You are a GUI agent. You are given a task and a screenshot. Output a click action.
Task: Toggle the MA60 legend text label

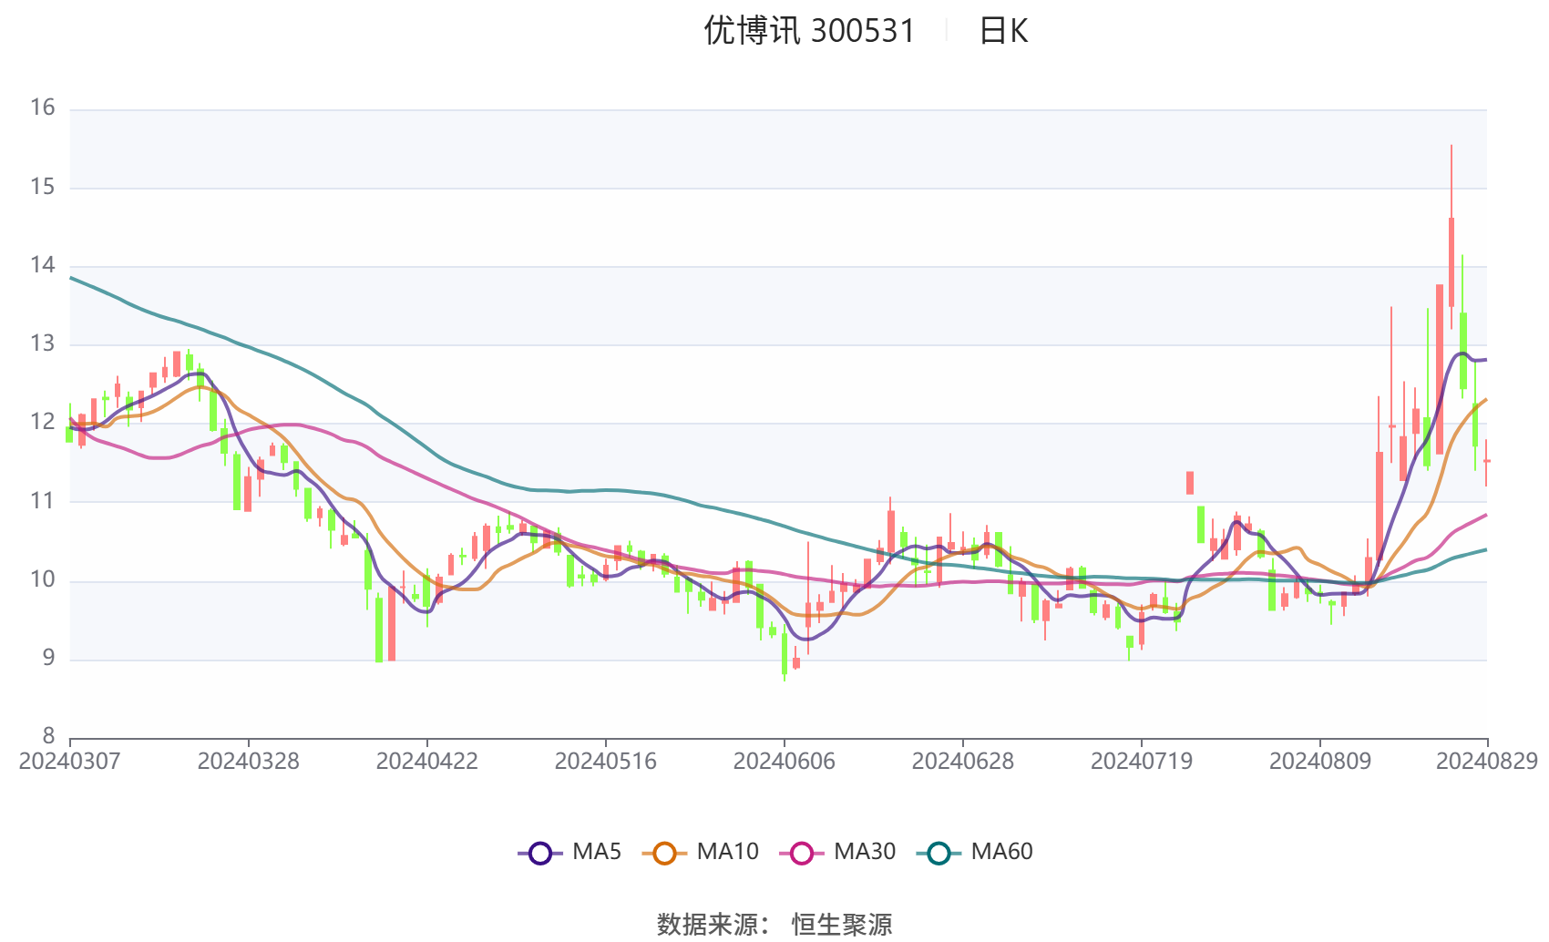1001,852
